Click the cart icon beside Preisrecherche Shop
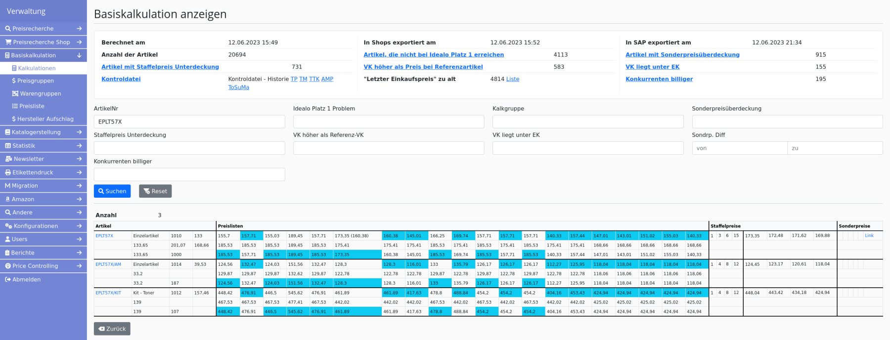This screenshot has height=340, width=890. click(x=8, y=42)
